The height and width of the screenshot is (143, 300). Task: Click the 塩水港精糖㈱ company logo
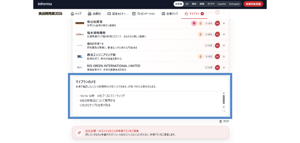point(80,34)
